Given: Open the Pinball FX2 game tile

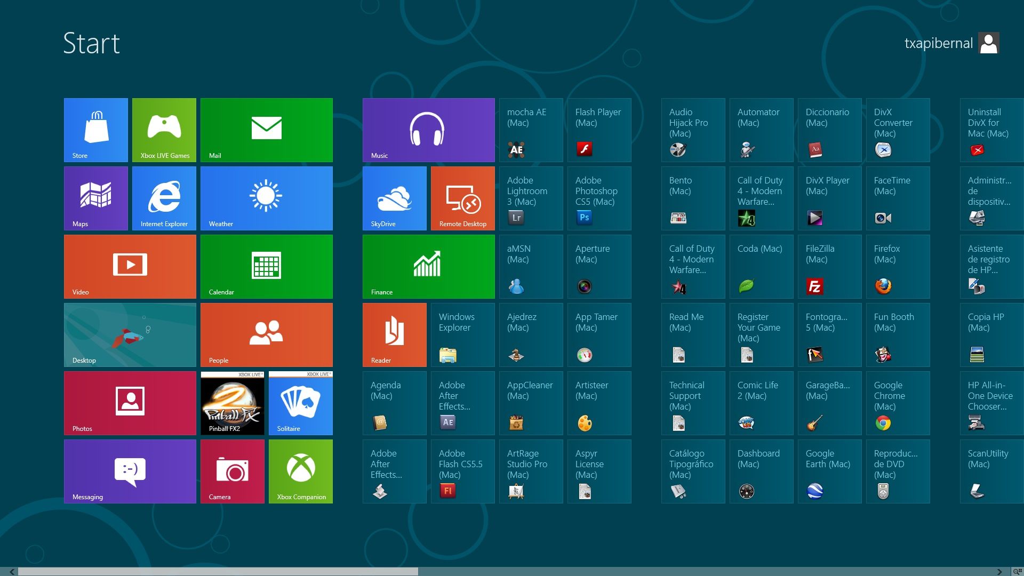Looking at the screenshot, I should pos(233,403).
